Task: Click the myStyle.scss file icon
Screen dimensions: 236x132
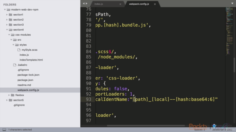Action: click(19, 50)
